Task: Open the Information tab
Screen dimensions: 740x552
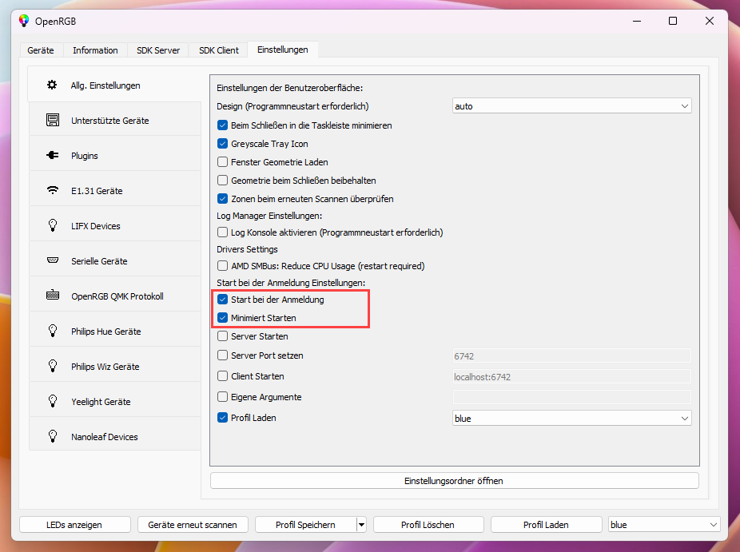Action: point(95,50)
